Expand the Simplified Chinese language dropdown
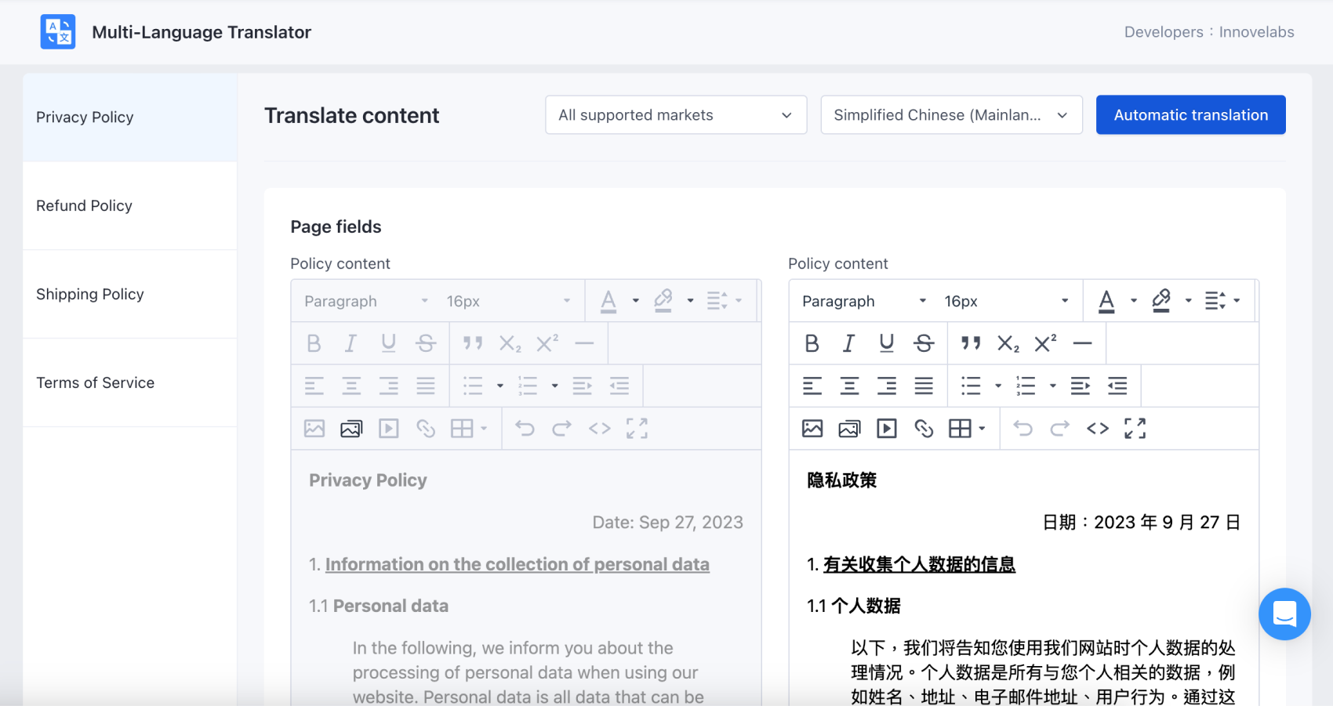 950,115
